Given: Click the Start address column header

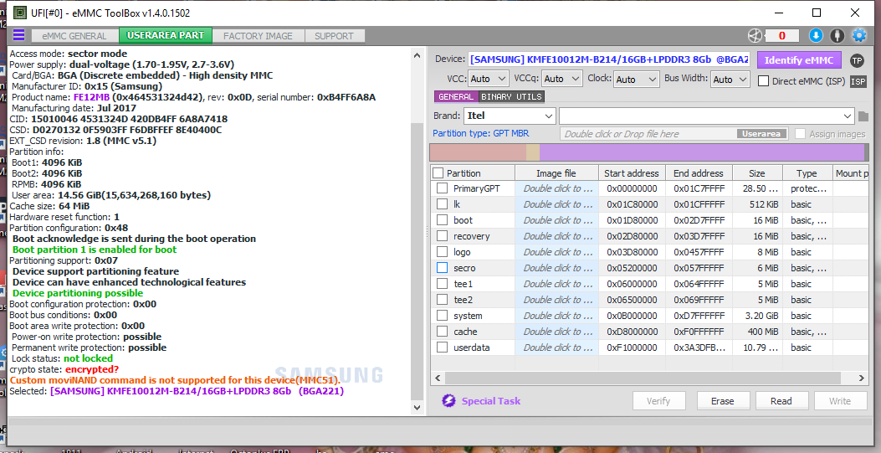Looking at the screenshot, I should [632, 173].
